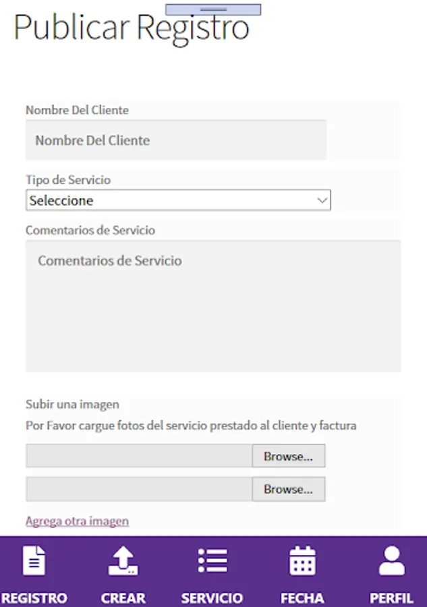Focus the Nombre Del Cliente input field
Image resolution: width=427 pixels, height=607 pixels.
(175, 140)
